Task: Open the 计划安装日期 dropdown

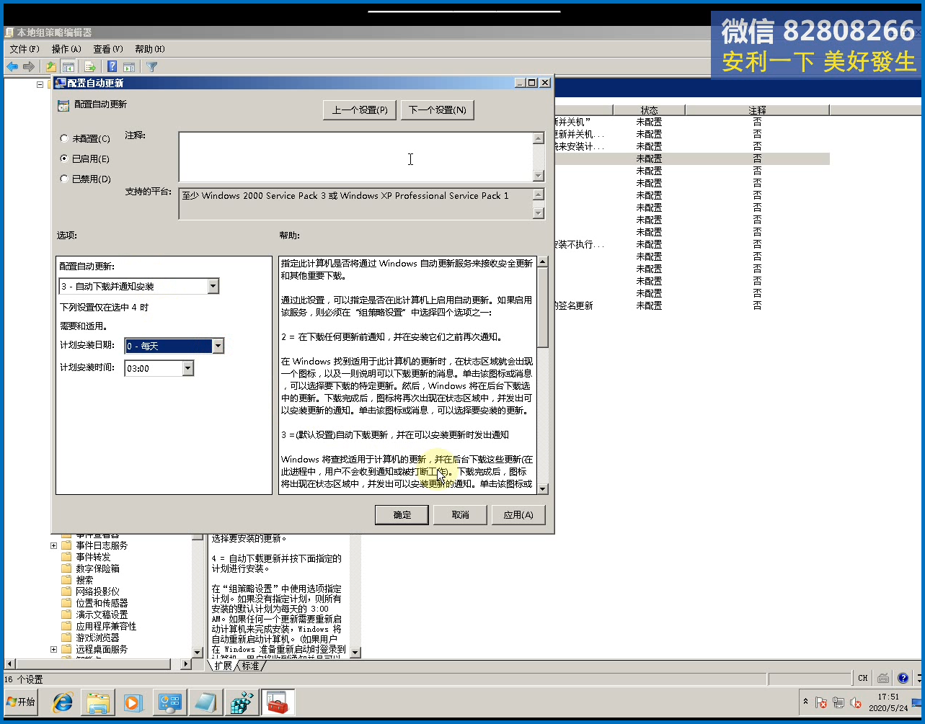Action: [x=218, y=346]
